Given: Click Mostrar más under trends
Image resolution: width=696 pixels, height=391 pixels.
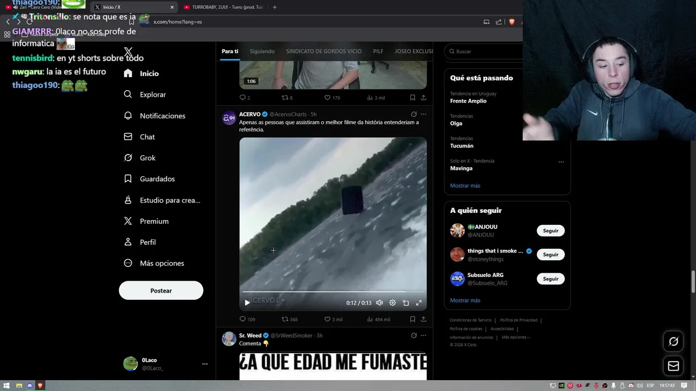Looking at the screenshot, I should (x=465, y=186).
